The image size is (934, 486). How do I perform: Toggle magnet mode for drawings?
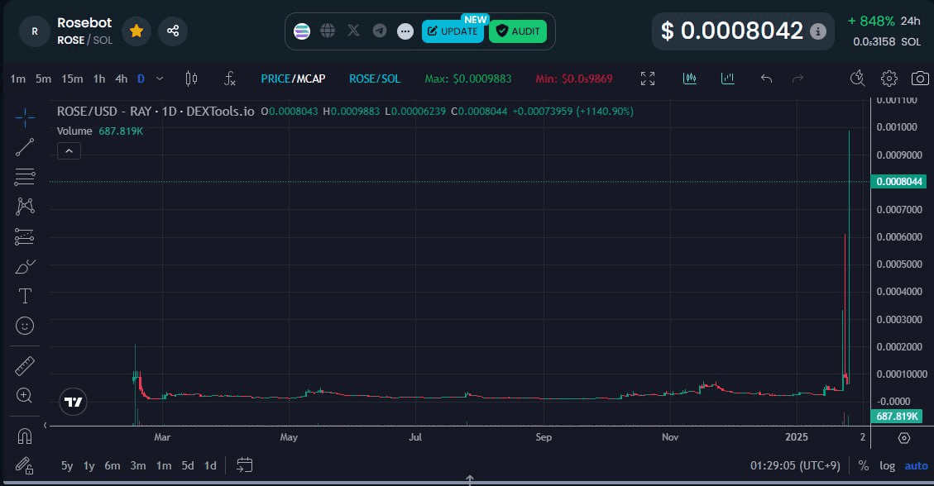25,436
